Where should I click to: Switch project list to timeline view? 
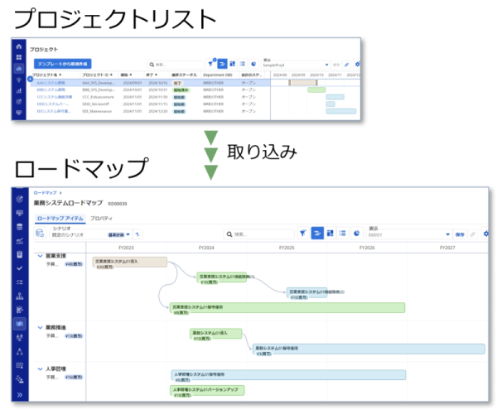[222, 64]
